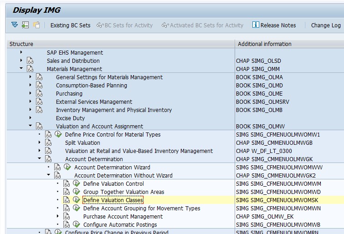Expand External Services Management node

tap(30, 102)
